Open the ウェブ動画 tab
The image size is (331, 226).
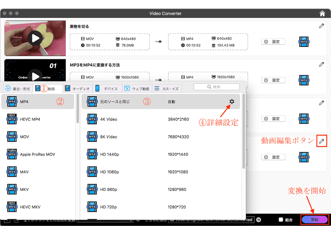[x=137, y=88]
